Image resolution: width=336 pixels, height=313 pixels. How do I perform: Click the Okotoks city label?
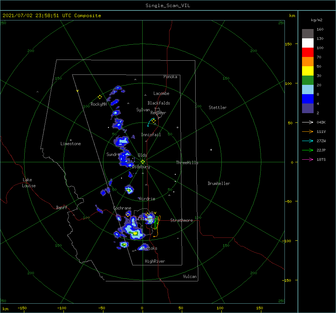(x=149, y=248)
